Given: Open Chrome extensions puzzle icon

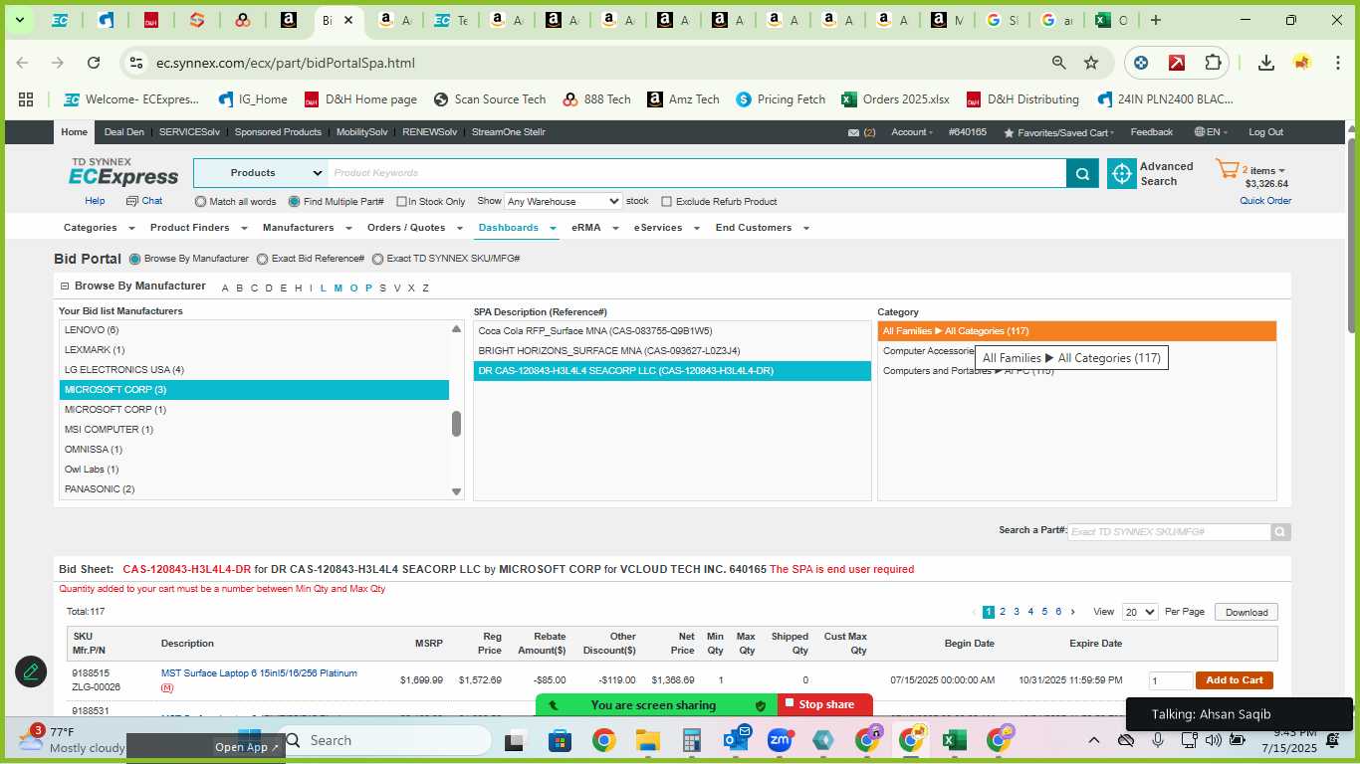Looking at the screenshot, I should tap(1213, 63).
